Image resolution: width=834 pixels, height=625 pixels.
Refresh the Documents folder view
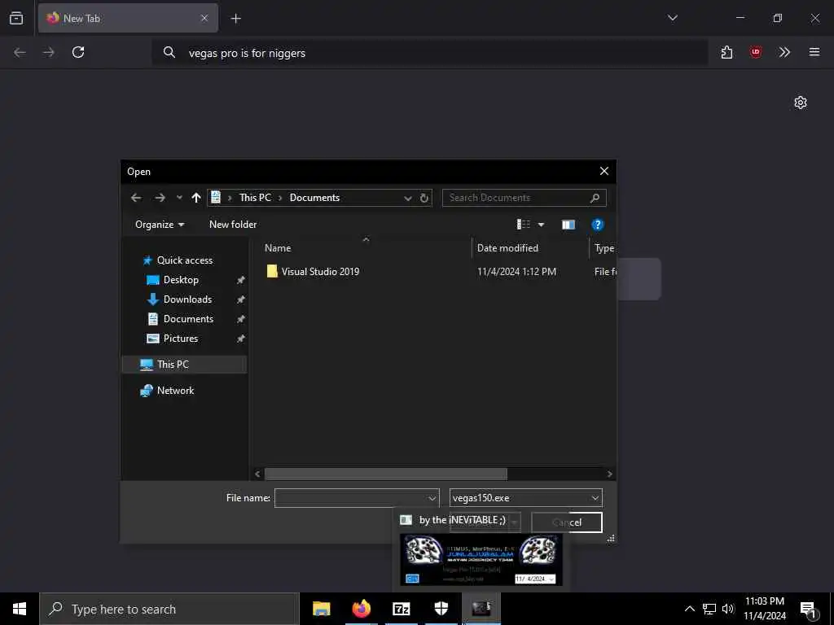[x=424, y=199]
